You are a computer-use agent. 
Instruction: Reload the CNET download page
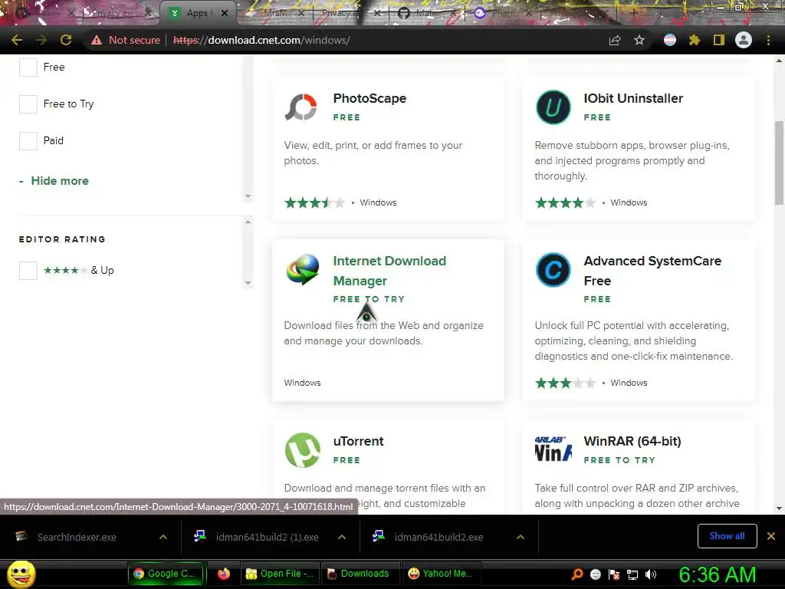66,40
